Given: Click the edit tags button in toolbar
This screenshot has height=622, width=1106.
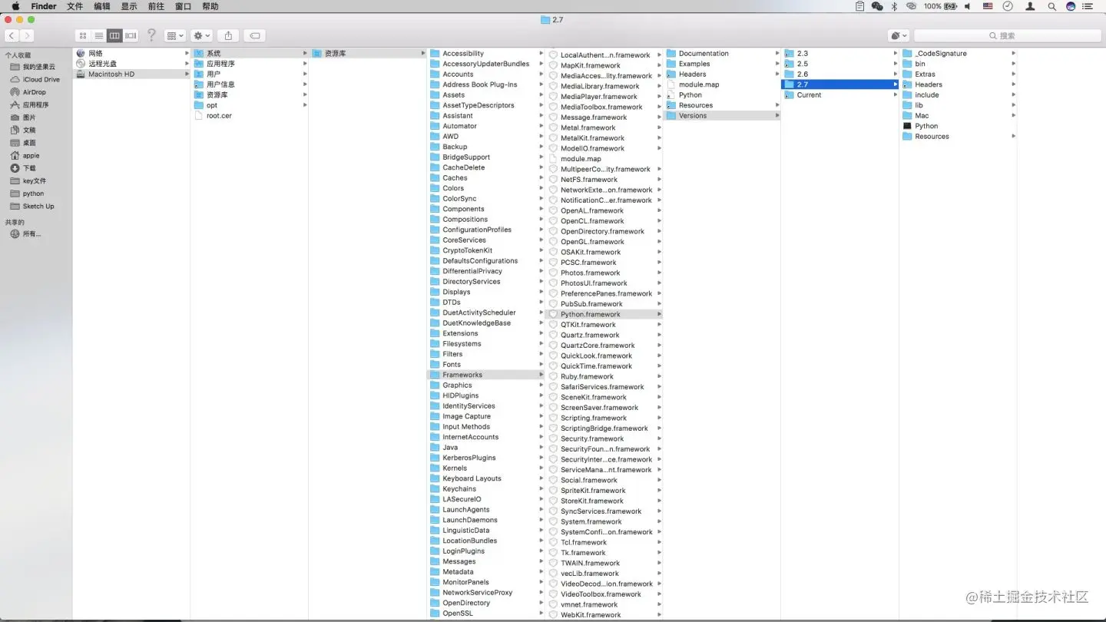Looking at the screenshot, I should (x=255, y=36).
